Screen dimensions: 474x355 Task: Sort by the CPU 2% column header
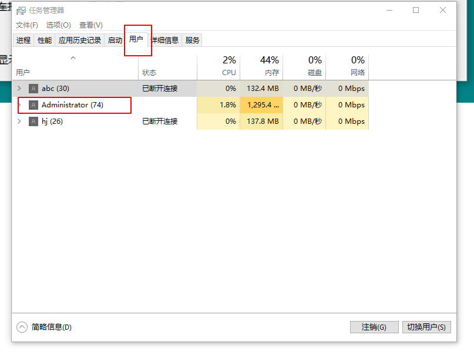tap(218, 67)
